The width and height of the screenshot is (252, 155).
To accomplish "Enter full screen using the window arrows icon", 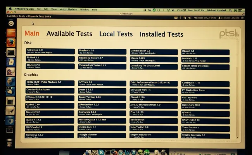I will tap(243, 14).
